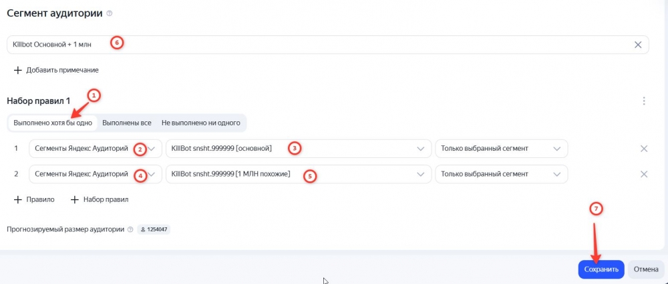Screen dimensions: 668x284
Task: Click the Сохранить button
Action: [x=601, y=269]
